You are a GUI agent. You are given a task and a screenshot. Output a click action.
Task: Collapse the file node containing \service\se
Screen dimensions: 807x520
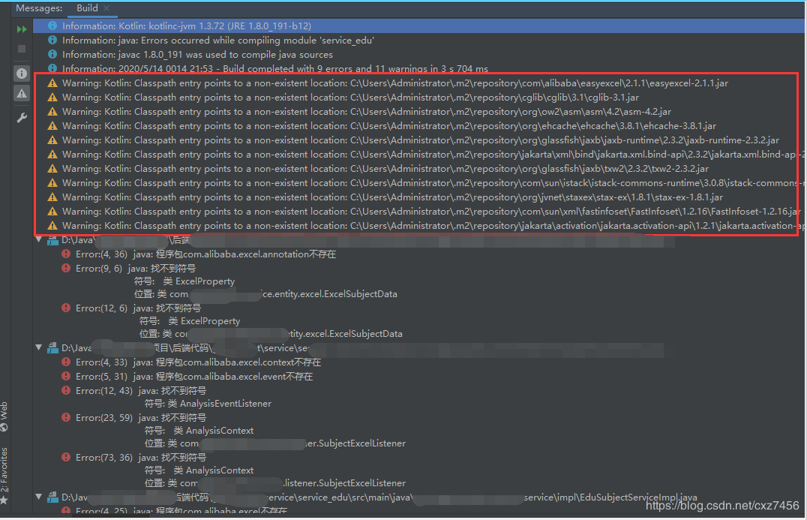tap(38, 348)
